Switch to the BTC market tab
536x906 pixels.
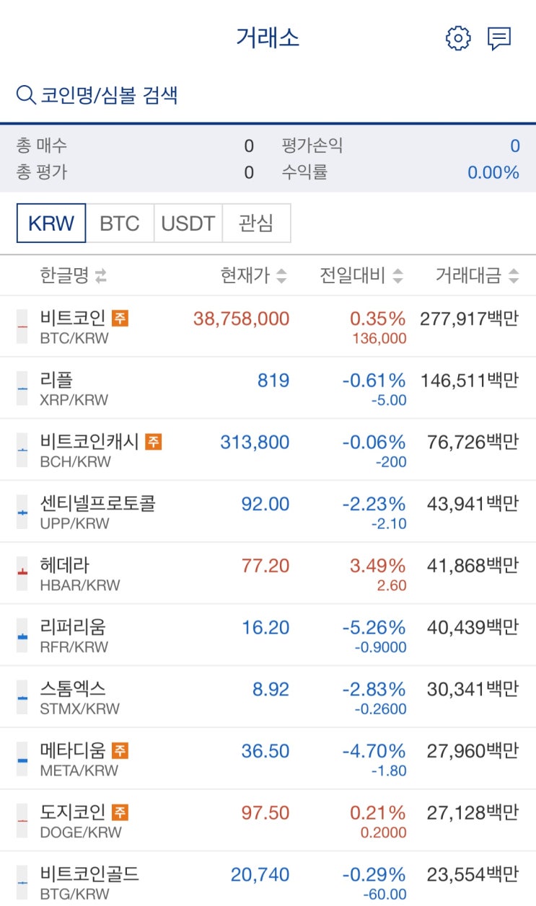click(120, 223)
